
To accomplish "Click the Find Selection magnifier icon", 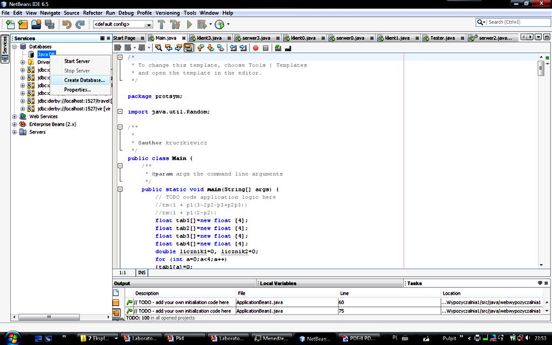I will pyautogui.click(x=159, y=48).
